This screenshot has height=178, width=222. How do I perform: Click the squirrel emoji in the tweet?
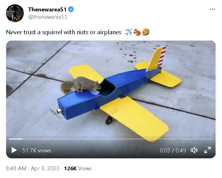click(x=137, y=32)
